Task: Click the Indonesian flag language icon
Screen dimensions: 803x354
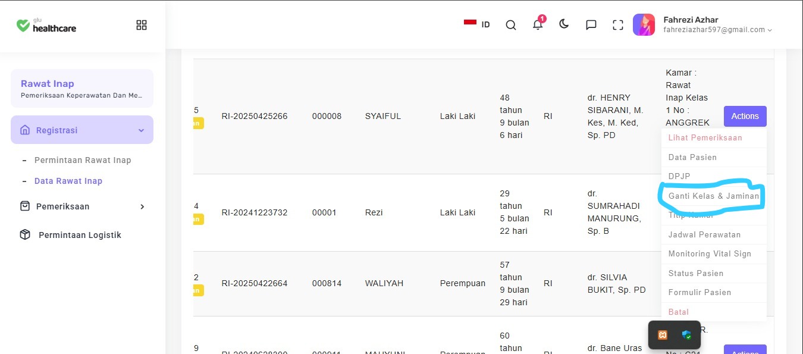Action: pos(470,23)
